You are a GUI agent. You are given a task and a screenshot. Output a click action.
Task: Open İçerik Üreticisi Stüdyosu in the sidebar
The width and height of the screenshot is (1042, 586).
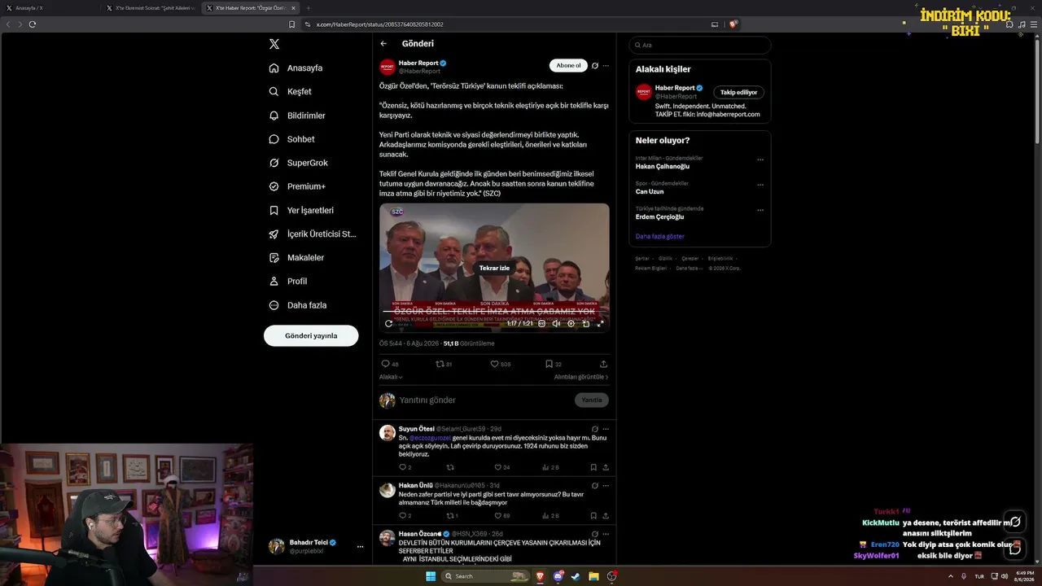313,234
